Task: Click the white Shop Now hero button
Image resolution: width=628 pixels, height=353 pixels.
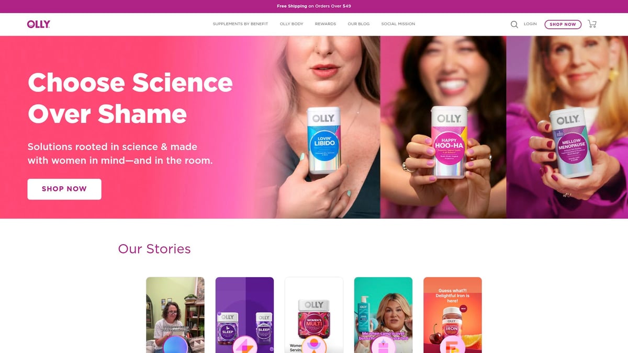Action: pos(64,189)
